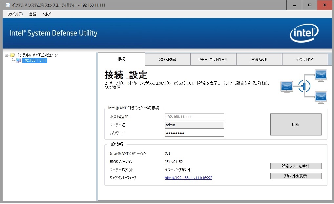Click the description text under 接続_設定 heading

tap(187, 85)
